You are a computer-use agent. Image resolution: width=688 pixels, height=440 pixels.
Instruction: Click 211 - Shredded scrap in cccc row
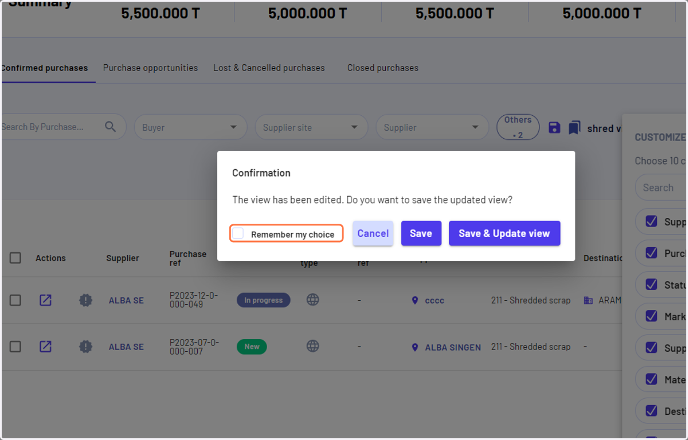pyautogui.click(x=531, y=300)
